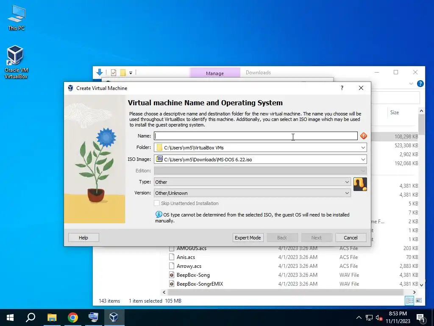Open the network tray icon
The image size is (434, 326).
369,318
